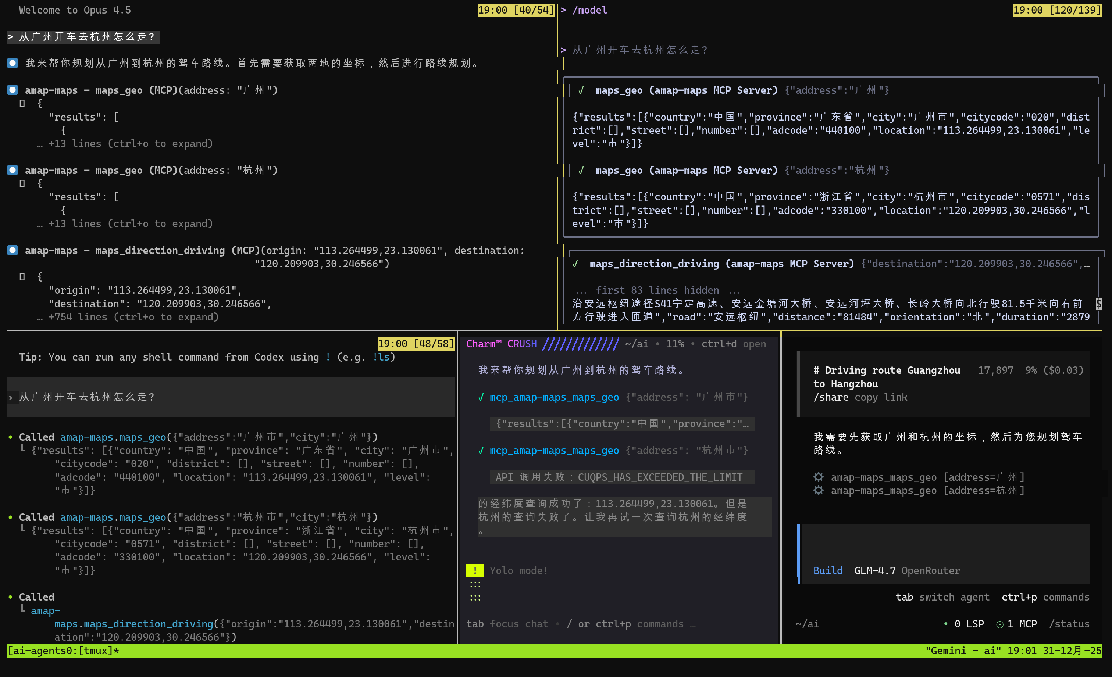Click the blue status bullet beside maps_direction_driving call
The image size is (1112, 677).
coord(13,250)
